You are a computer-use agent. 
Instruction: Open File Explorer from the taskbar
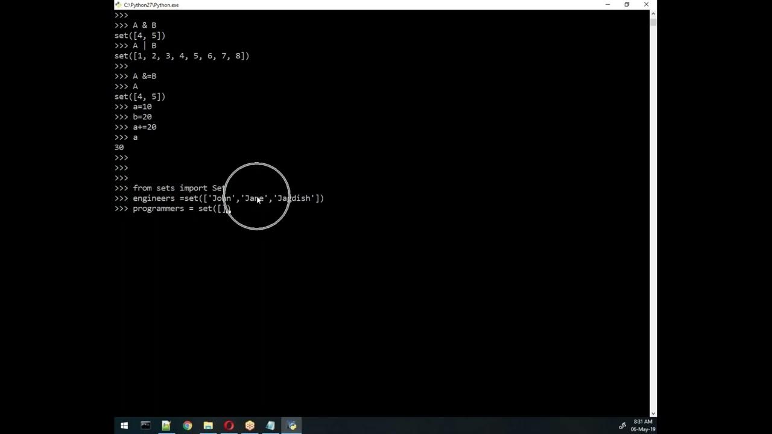tap(208, 426)
